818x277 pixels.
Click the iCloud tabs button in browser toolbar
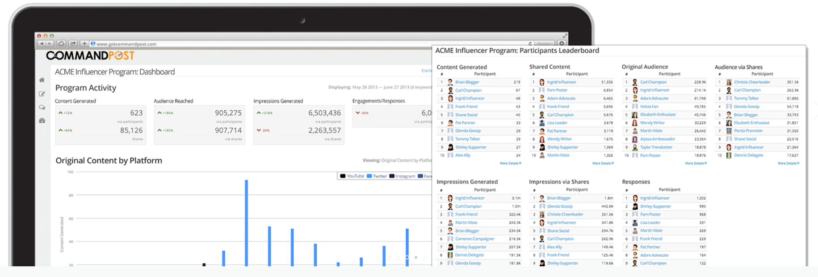(x=61, y=44)
